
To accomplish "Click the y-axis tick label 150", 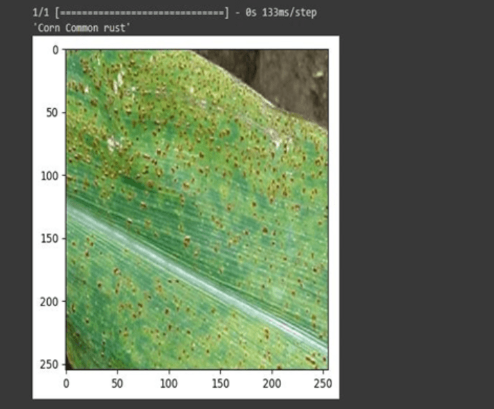I will click(50, 239).
